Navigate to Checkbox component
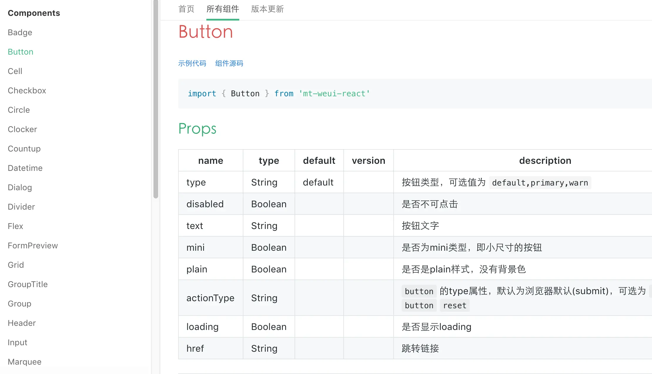 (27, 90)
